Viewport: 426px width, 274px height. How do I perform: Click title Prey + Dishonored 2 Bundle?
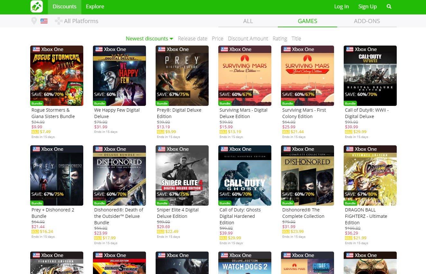click(53, 213)
